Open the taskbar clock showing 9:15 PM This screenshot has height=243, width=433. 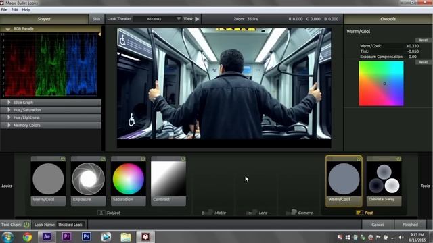point(417,237)
